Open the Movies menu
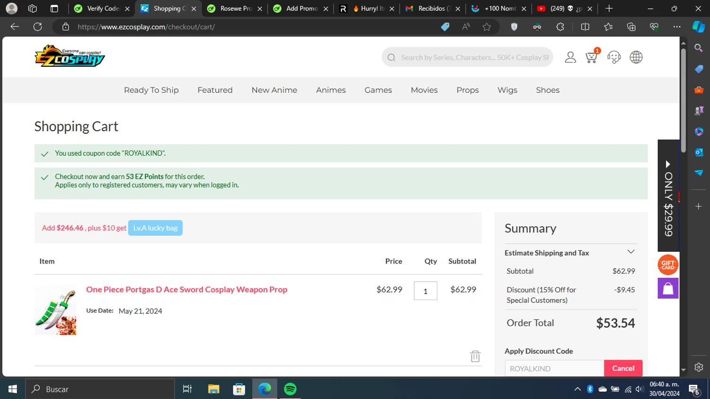 [x=424, y=90]
